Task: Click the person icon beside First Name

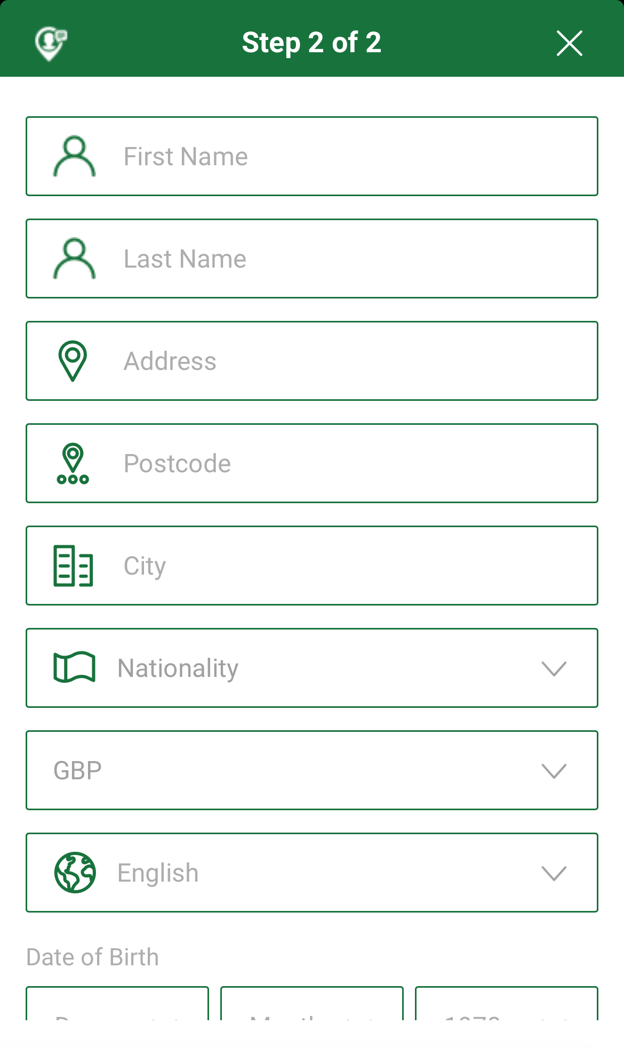Action: coord(74,156)
